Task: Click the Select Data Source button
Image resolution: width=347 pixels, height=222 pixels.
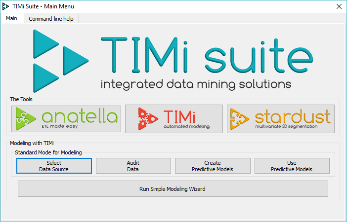Action: (x=54, y=166)
